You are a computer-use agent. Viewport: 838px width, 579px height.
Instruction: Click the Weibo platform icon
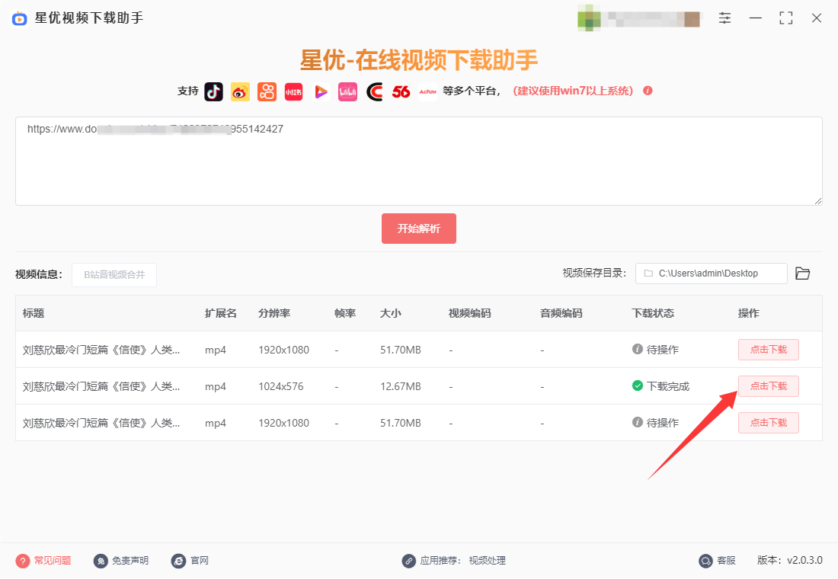[241, 91]
